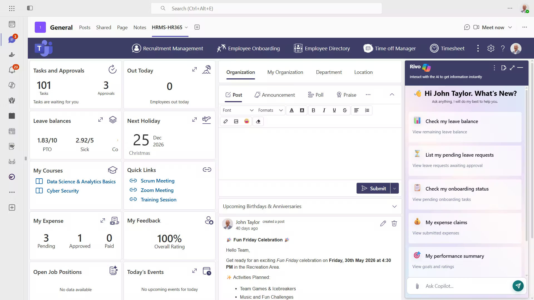This screenshot has height=300, width=534.
Task: Click the post editor text area
Action: click(x=310, y=154)
